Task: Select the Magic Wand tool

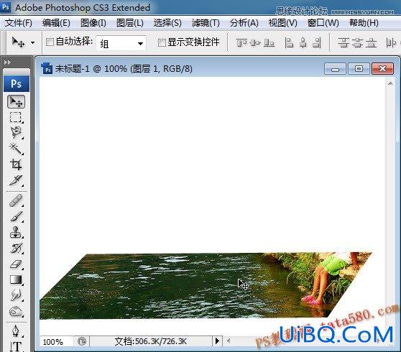Action: click(x=16, y=148)
